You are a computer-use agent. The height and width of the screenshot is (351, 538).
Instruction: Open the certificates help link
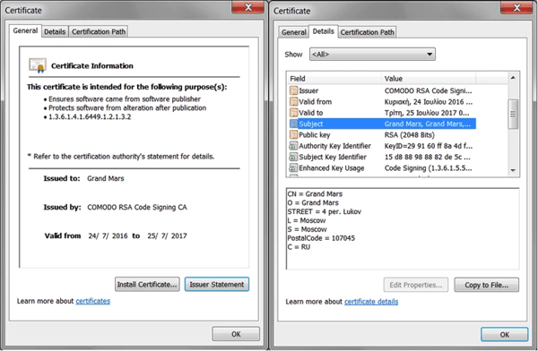93,301
